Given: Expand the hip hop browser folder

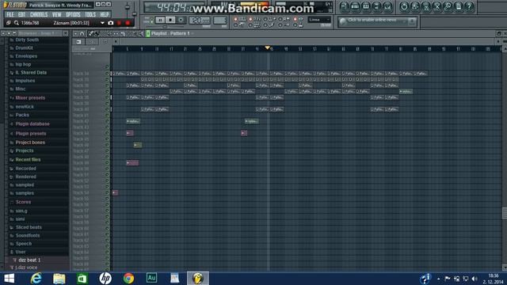Looking at the screenshot, I should 23,64.
